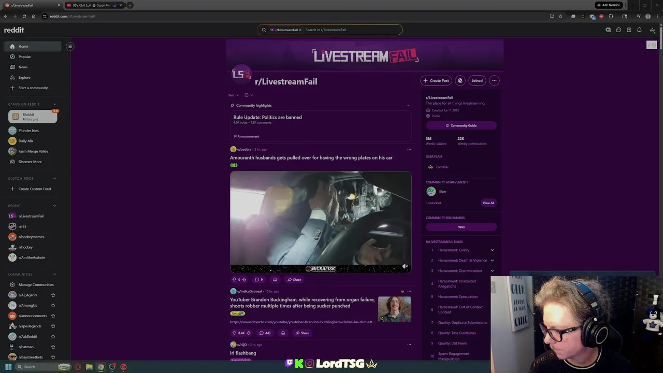Open Explore in the sidebar

coord(33,77)
